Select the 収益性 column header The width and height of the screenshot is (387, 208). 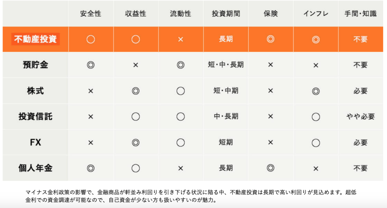(x=136, y=14)
